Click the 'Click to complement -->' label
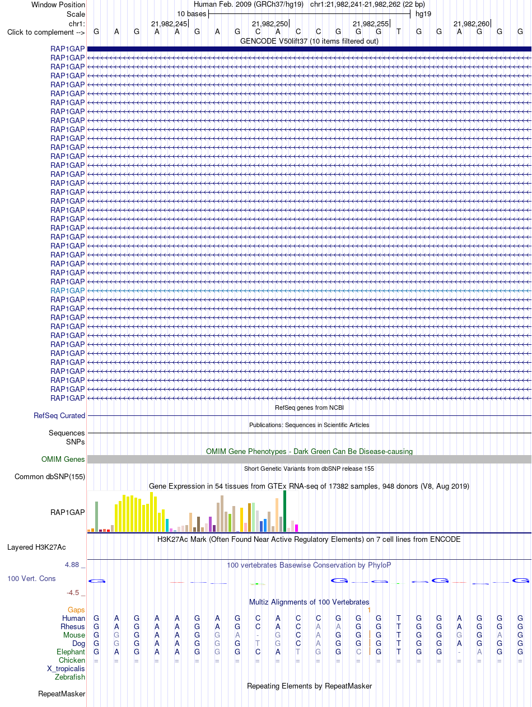532x707 pixels. [x=46, y=32]
